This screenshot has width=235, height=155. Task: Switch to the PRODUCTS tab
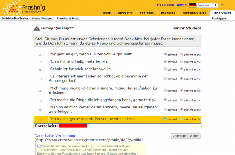[x=125, y=13]
